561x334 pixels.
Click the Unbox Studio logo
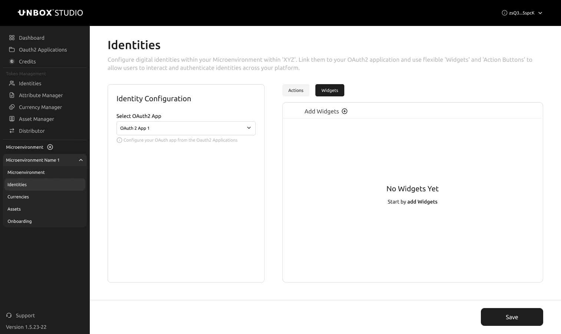[x=50, y=13]
